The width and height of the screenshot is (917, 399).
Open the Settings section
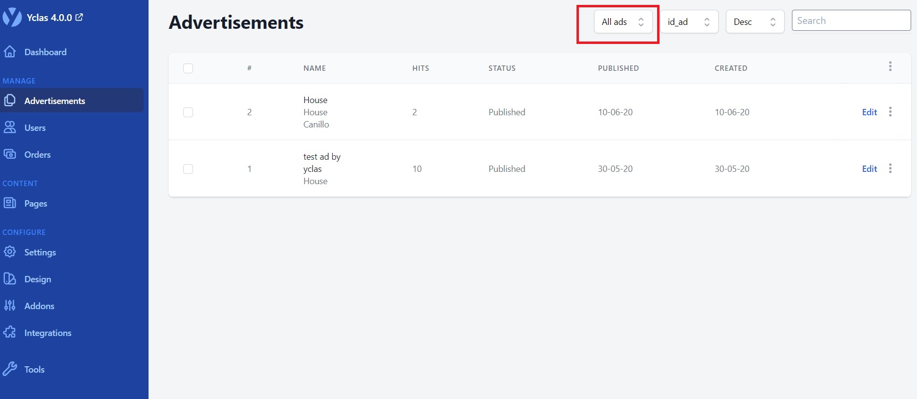[40, 252]
